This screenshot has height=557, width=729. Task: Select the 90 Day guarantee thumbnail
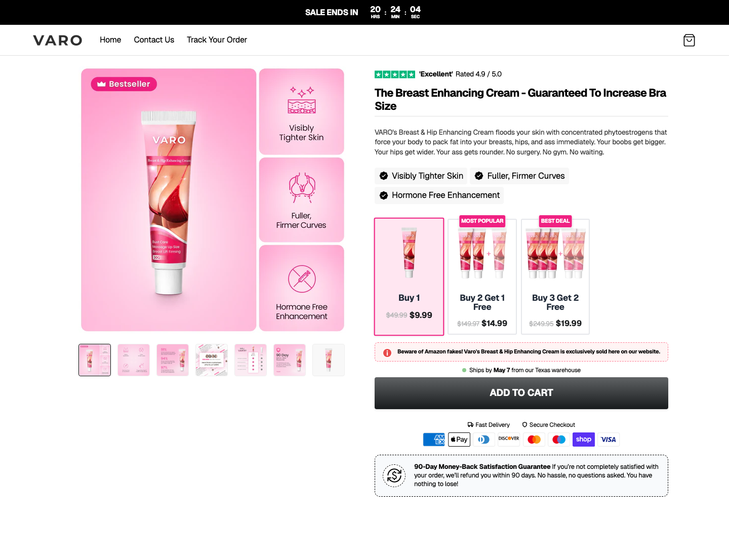point(290,360)
